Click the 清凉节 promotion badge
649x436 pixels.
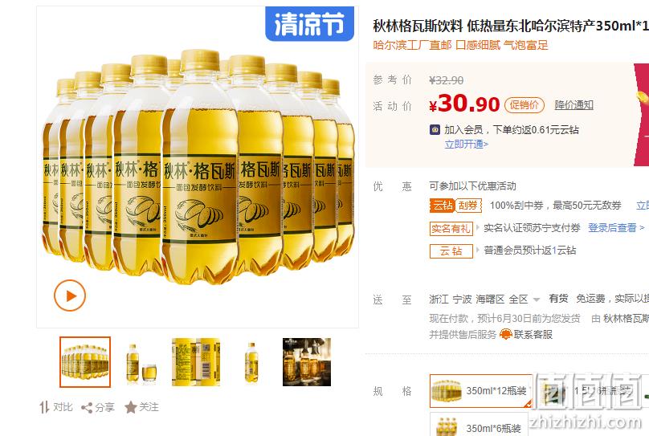(x=309, y=23)
